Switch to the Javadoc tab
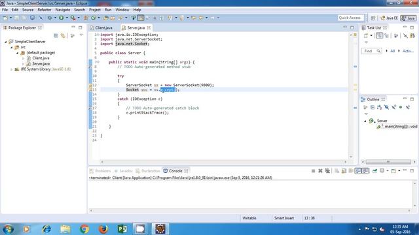The height and width of the screenshot is (235, 419). [x=123, y=171]
